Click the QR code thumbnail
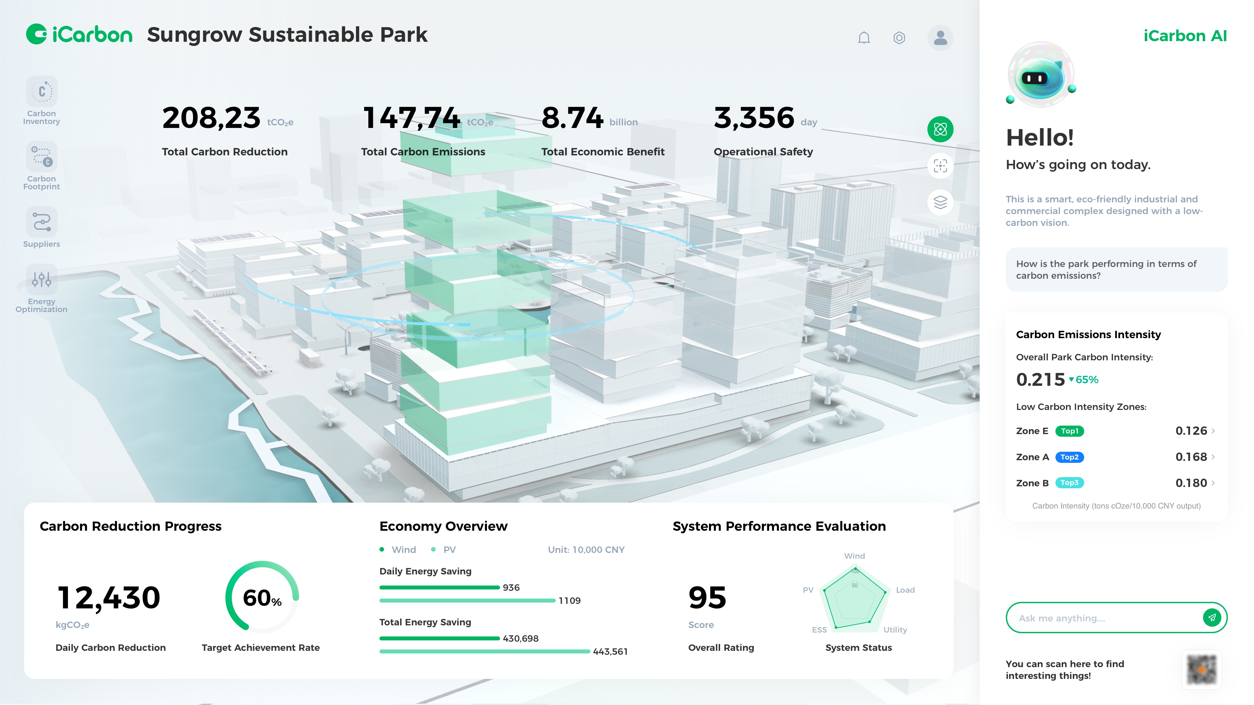The image size is (1254, 705). coord(1201,670)
